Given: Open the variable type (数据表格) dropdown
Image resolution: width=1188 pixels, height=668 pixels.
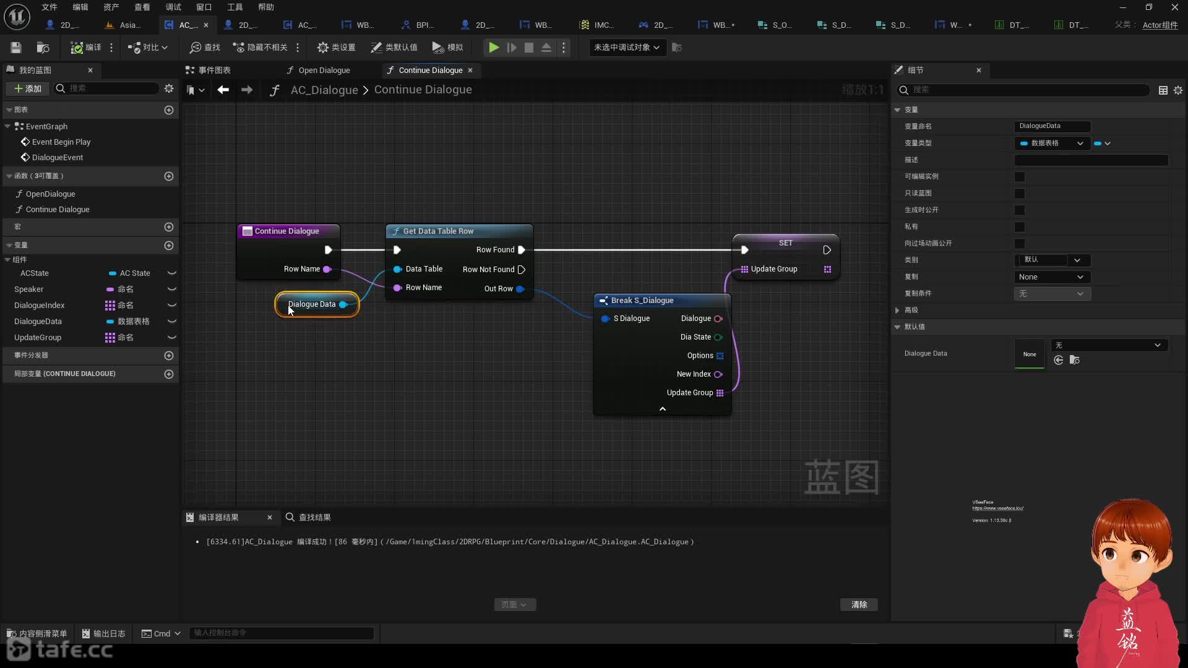Looking at the screenshot, I should [1052, 143].
